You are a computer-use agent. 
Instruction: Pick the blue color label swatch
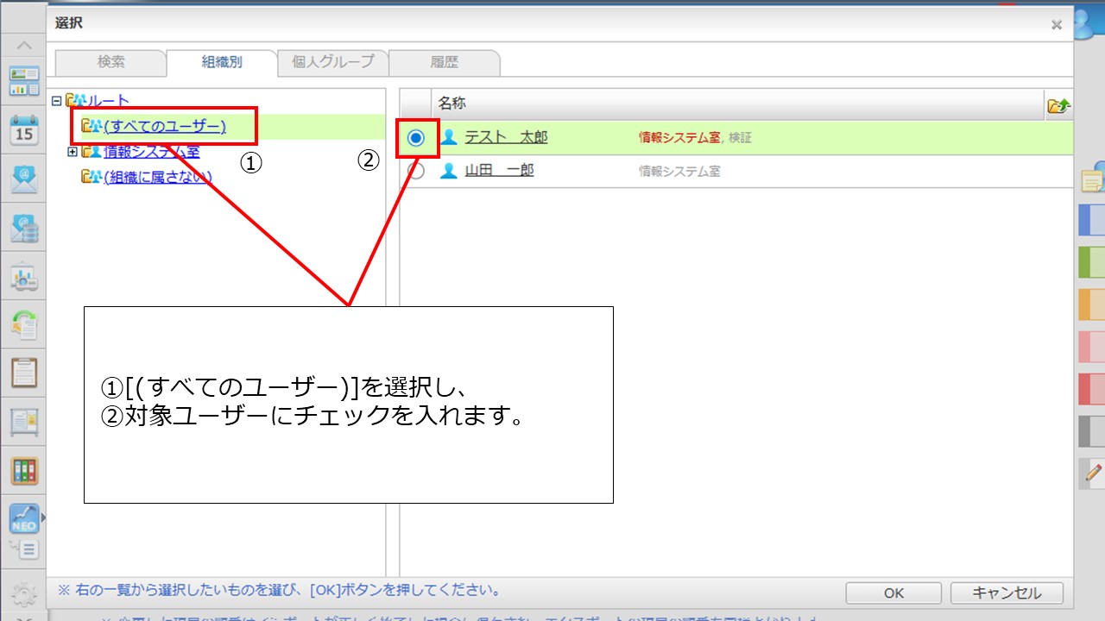pos(1092,220)
